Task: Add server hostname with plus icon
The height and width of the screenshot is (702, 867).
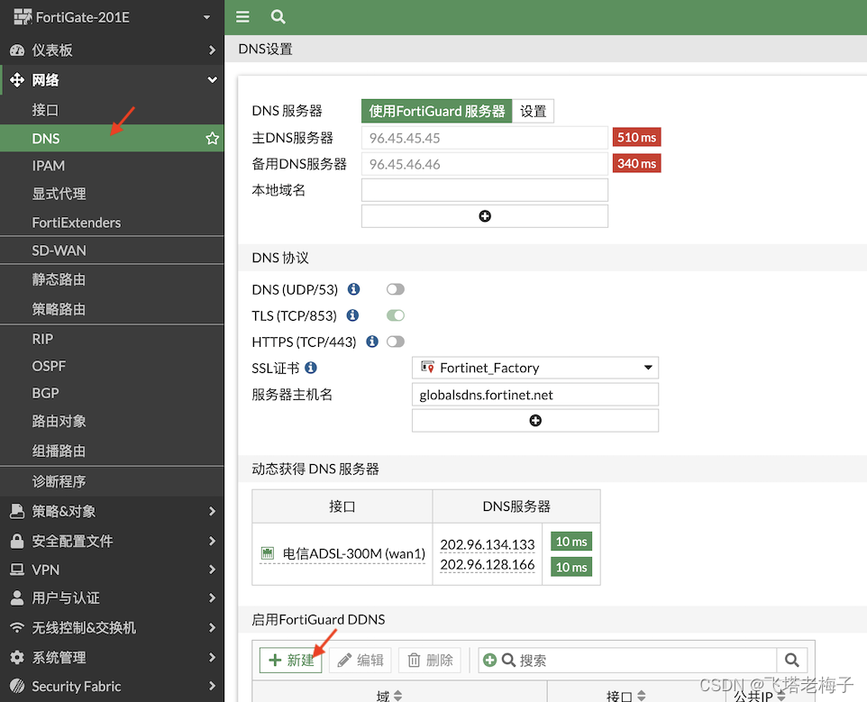Action: (x=535, y=421)
